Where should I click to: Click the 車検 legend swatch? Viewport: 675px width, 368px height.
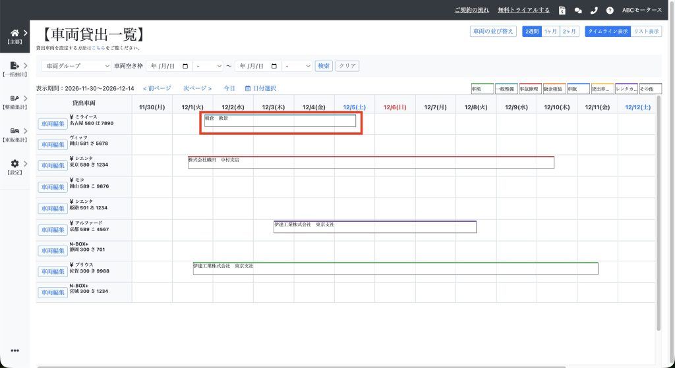tap(483, 89)
